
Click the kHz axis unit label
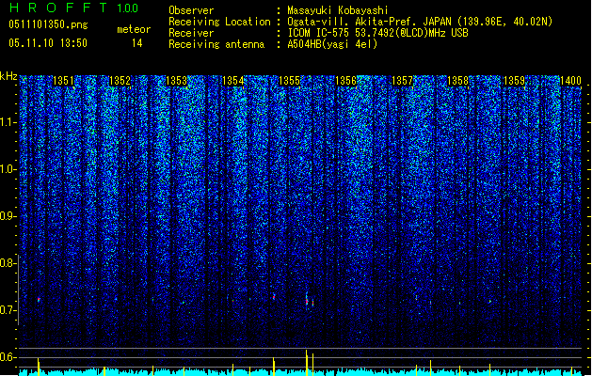pos(8,76)
